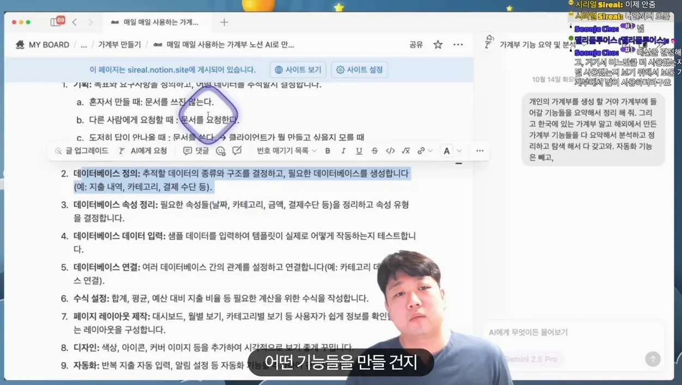Expand the '...' breadcrumb ellipsis
This screenshot has width=682, height=385.
tap(83, 45)
